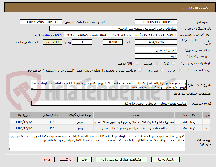Select the جزیی purchase type radio
This screenshot has height=167, width=216.
(x=180, y=70)
